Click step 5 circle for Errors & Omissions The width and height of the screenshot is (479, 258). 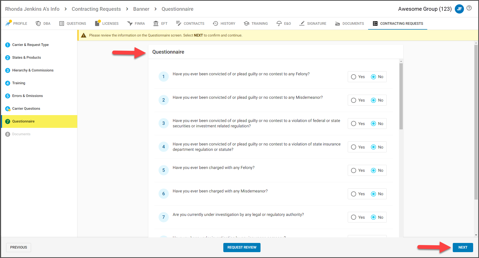8,96
